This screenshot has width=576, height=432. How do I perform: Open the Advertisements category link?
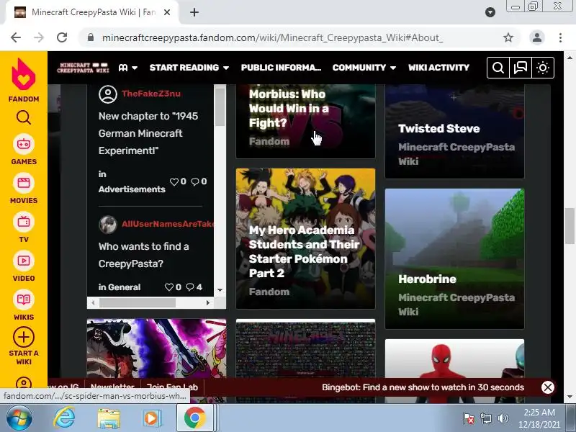132,189
